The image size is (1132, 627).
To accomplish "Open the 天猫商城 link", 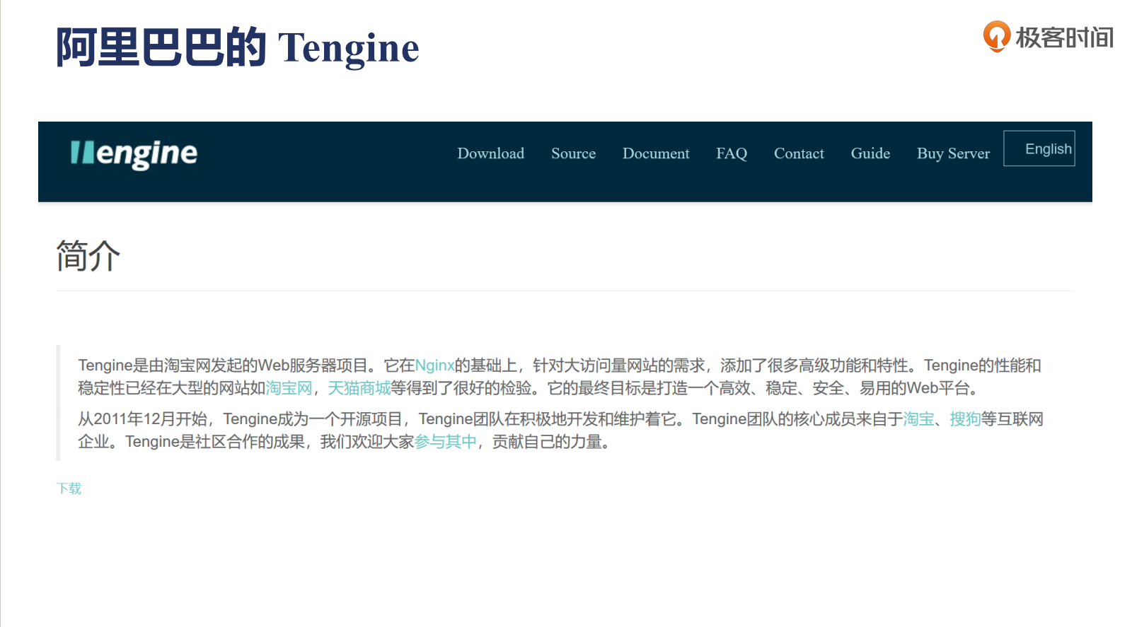I will pos(359,388).
